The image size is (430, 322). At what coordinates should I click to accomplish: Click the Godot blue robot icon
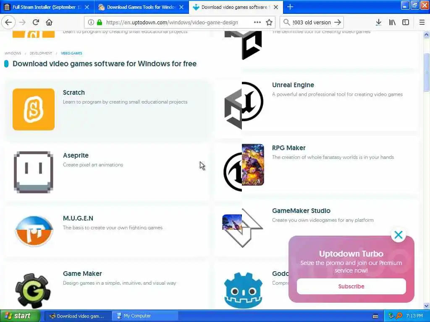pyautogui.click(x=243, y=291)
